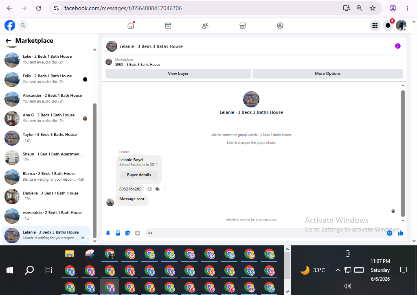
Task: Open Chrome profile icon
Action: pyautogui.click(x=393, y=8)
